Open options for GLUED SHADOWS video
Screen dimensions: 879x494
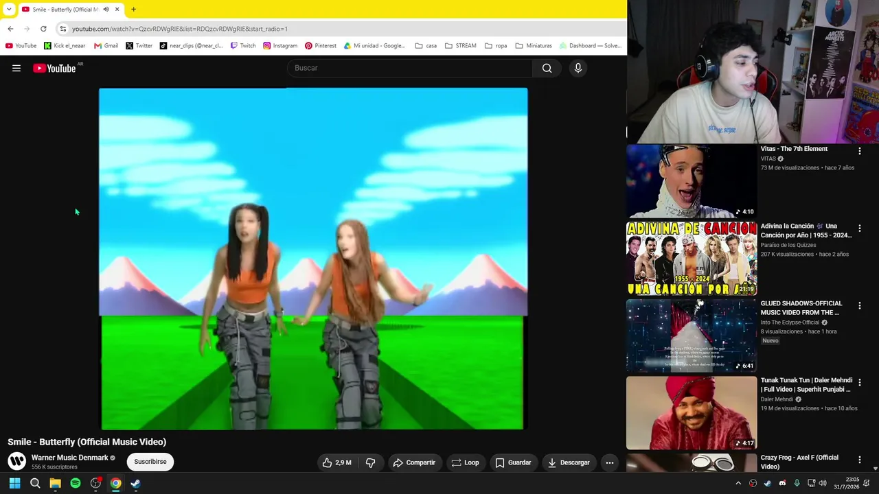tap(859, 305)
